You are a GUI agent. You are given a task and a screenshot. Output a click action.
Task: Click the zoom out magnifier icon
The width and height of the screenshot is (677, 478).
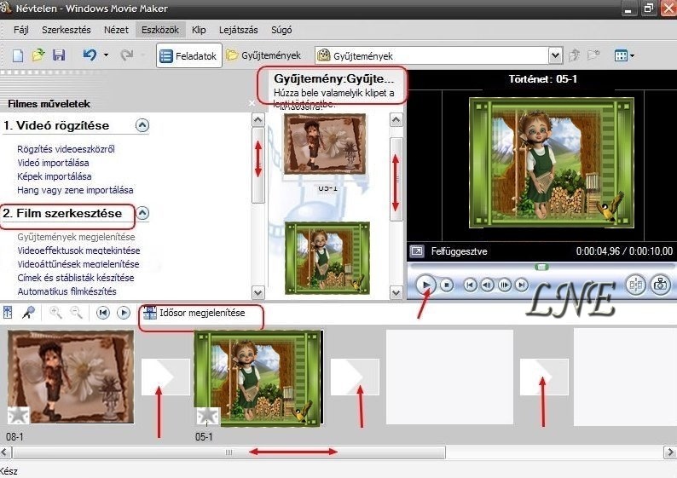pos(76,313)
